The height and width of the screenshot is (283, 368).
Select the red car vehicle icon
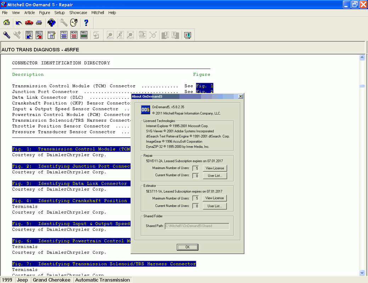tap(29, 23)
